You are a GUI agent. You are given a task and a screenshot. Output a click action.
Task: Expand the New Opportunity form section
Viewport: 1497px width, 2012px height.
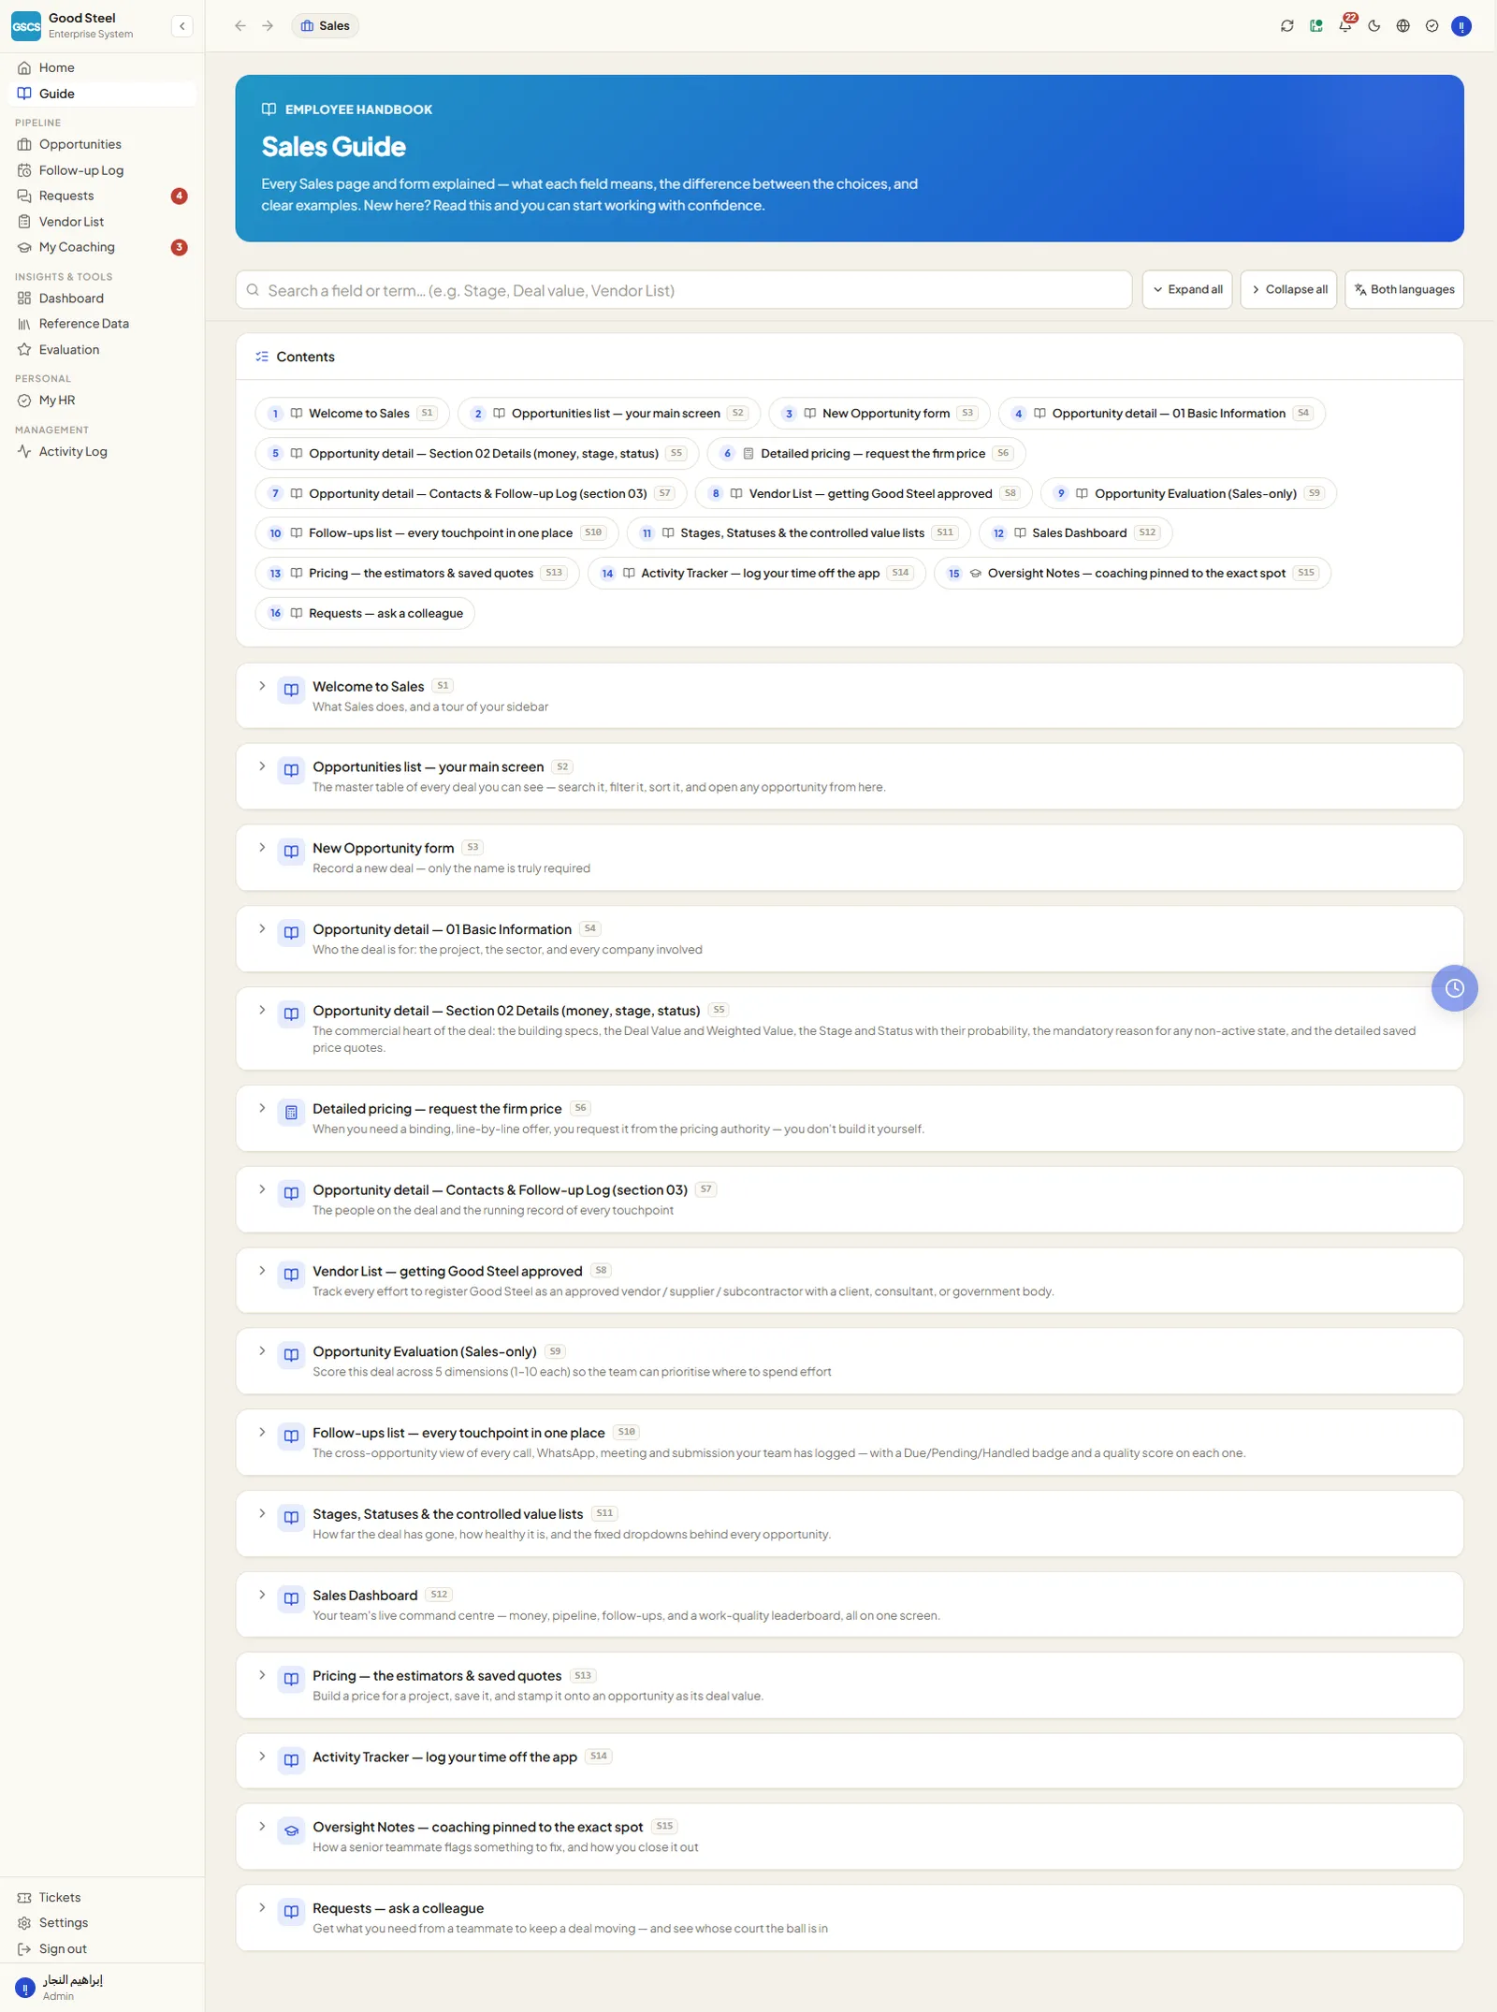[850, 858]
